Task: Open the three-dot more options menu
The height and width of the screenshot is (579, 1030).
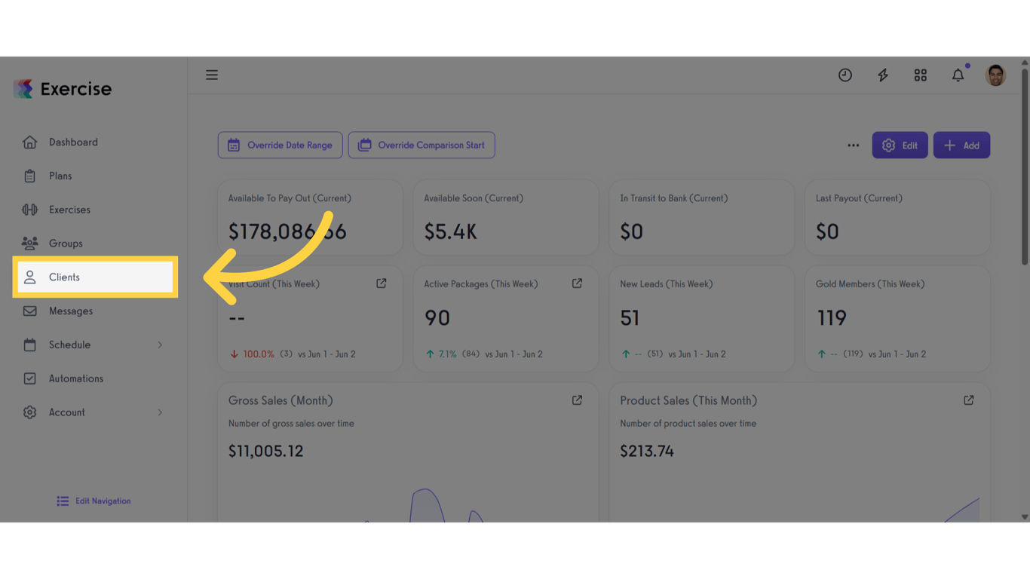Action: pos(853,145)
